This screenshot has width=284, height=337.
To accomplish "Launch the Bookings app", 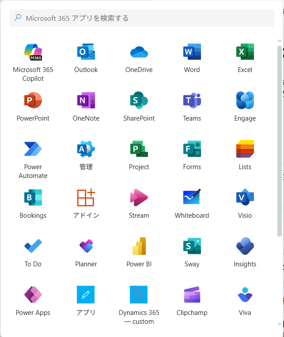I will pos(33,197).
